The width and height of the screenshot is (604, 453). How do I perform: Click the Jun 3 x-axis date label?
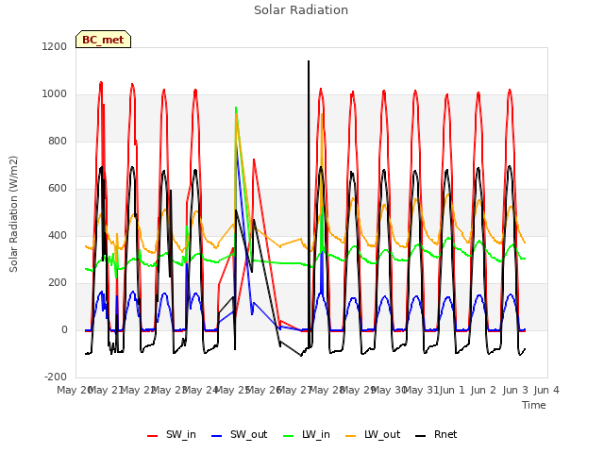[515, 390]
